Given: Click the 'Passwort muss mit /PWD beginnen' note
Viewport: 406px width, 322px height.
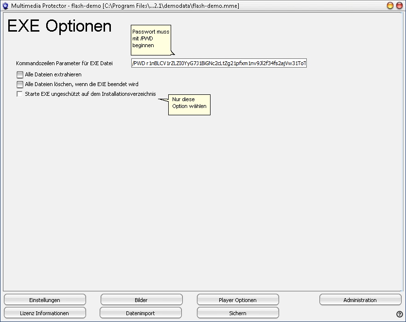Looking at the screenshot, I should 151,38.
